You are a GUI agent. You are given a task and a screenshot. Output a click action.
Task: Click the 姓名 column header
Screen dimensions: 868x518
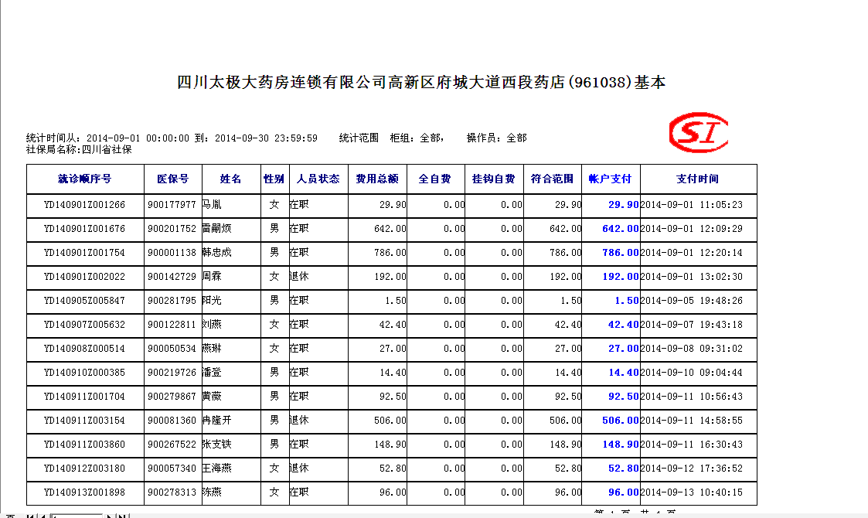pyautogui.click(x=230, y=179)
